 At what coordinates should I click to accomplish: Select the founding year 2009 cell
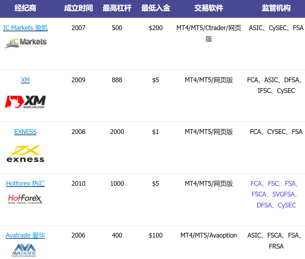[79, 80]
